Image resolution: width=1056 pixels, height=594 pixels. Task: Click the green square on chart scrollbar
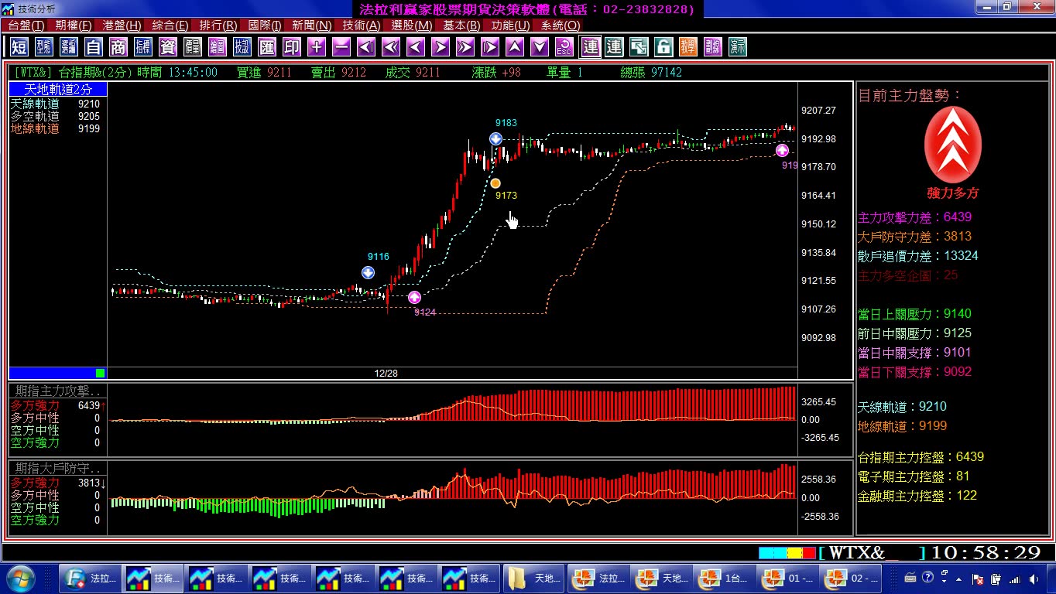pyautogui.click(x=100, y=373)
